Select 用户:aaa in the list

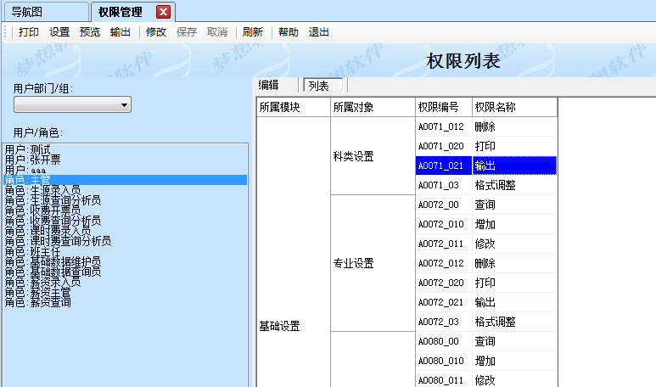(x=125, y=170)
